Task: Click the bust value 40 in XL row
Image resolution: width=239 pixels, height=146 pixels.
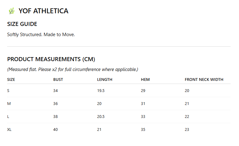Action: pos(56,130)
